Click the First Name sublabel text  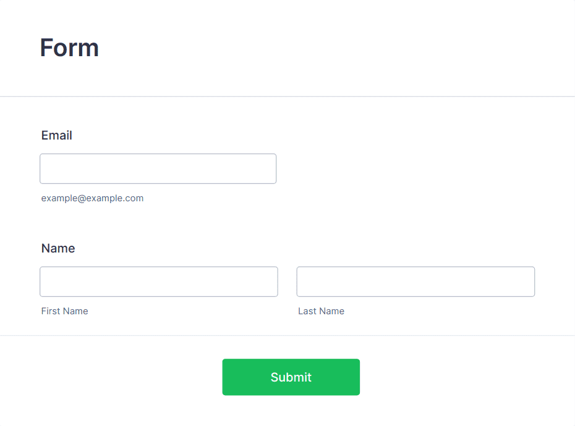tap(64, 311)
